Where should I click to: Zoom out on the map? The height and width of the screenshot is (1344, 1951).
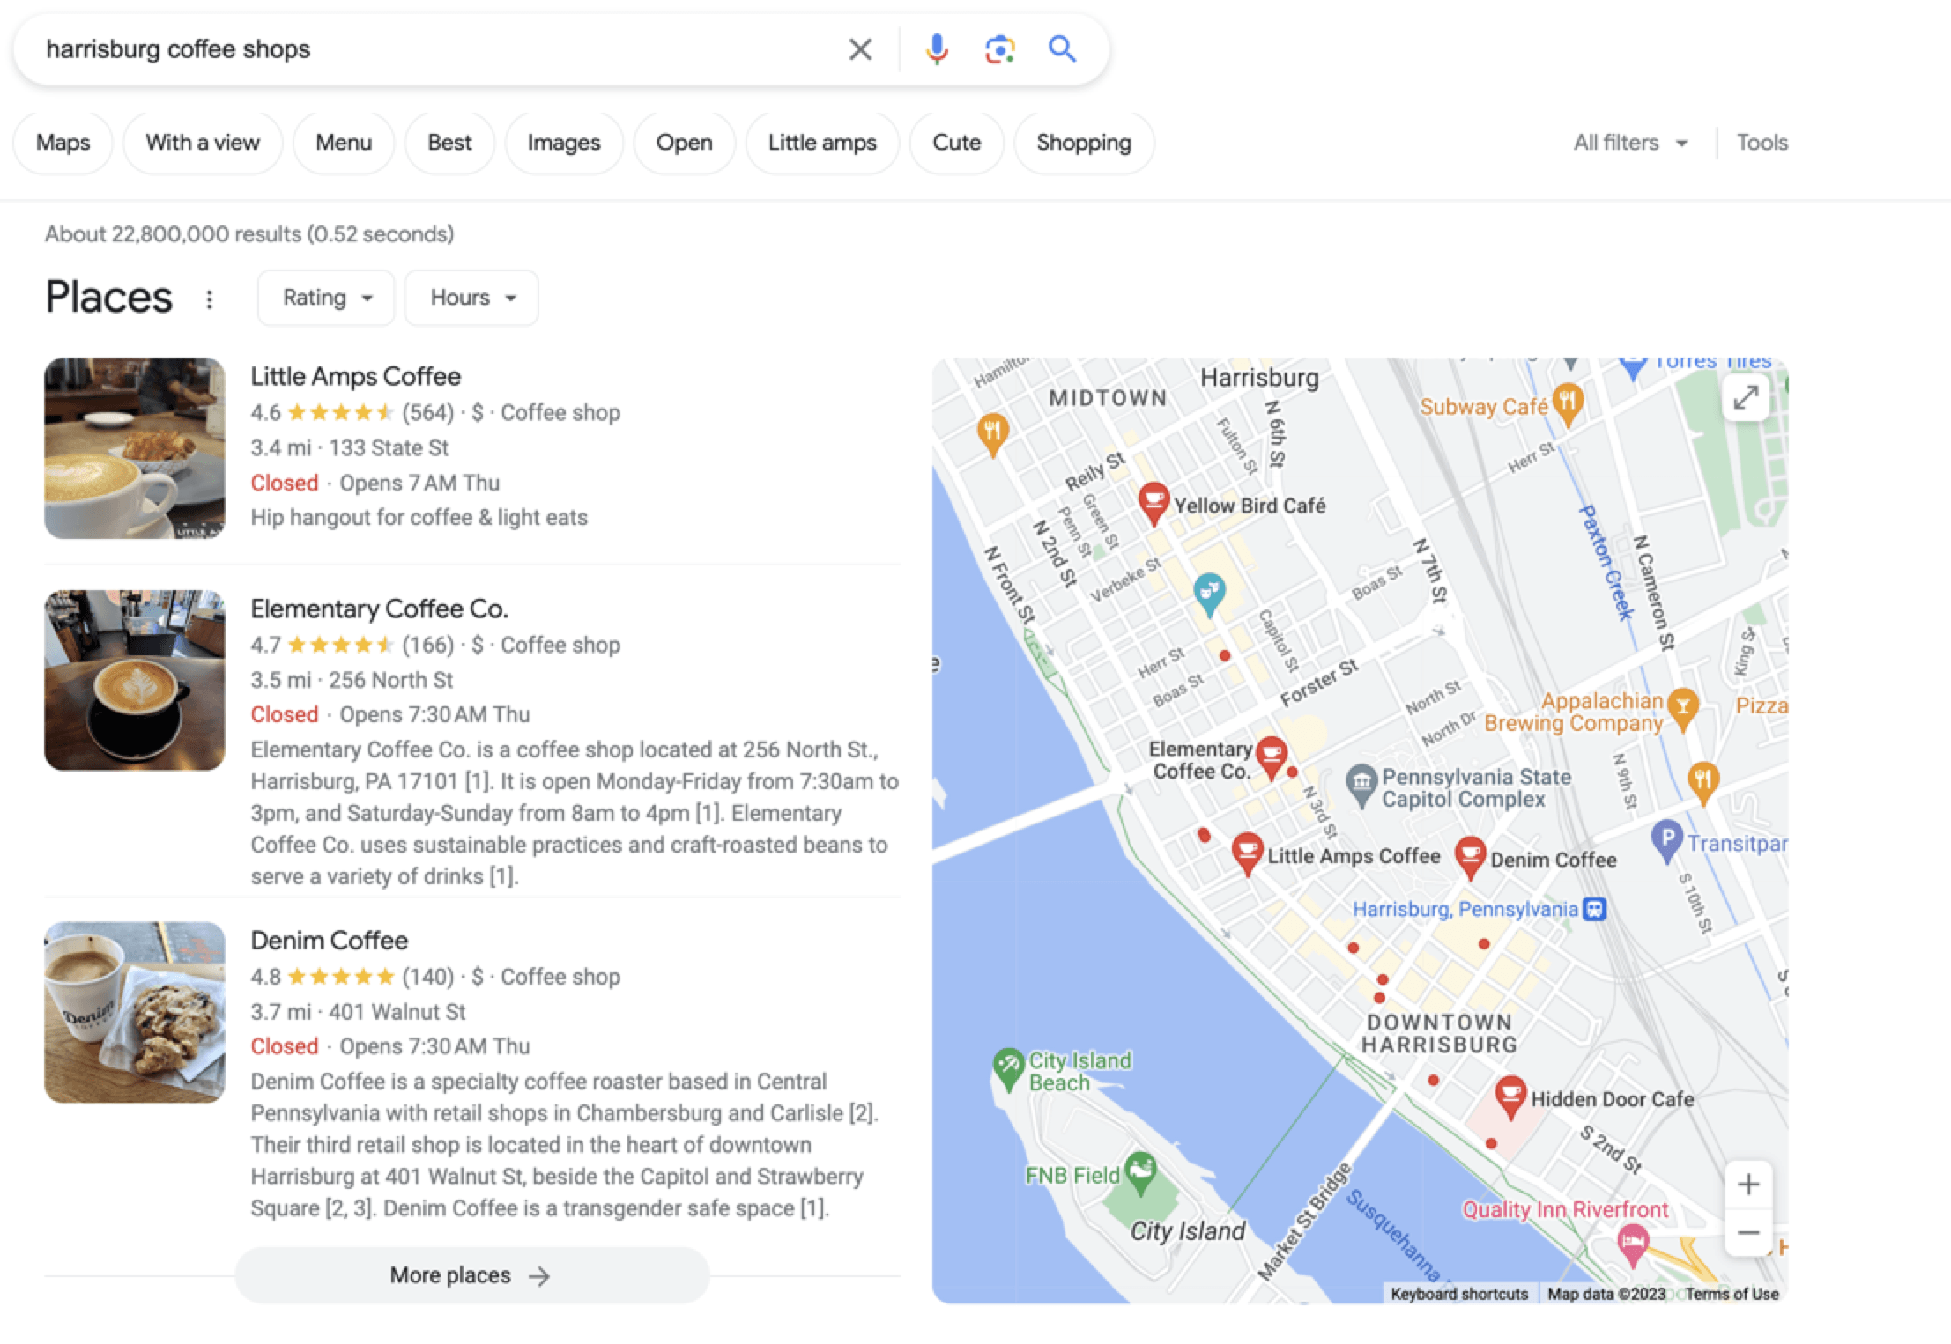tap(1748, 1232)
